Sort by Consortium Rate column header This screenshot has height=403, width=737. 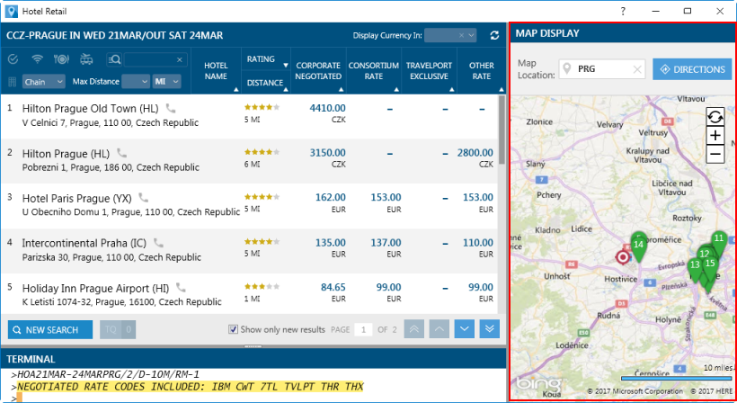373,71
